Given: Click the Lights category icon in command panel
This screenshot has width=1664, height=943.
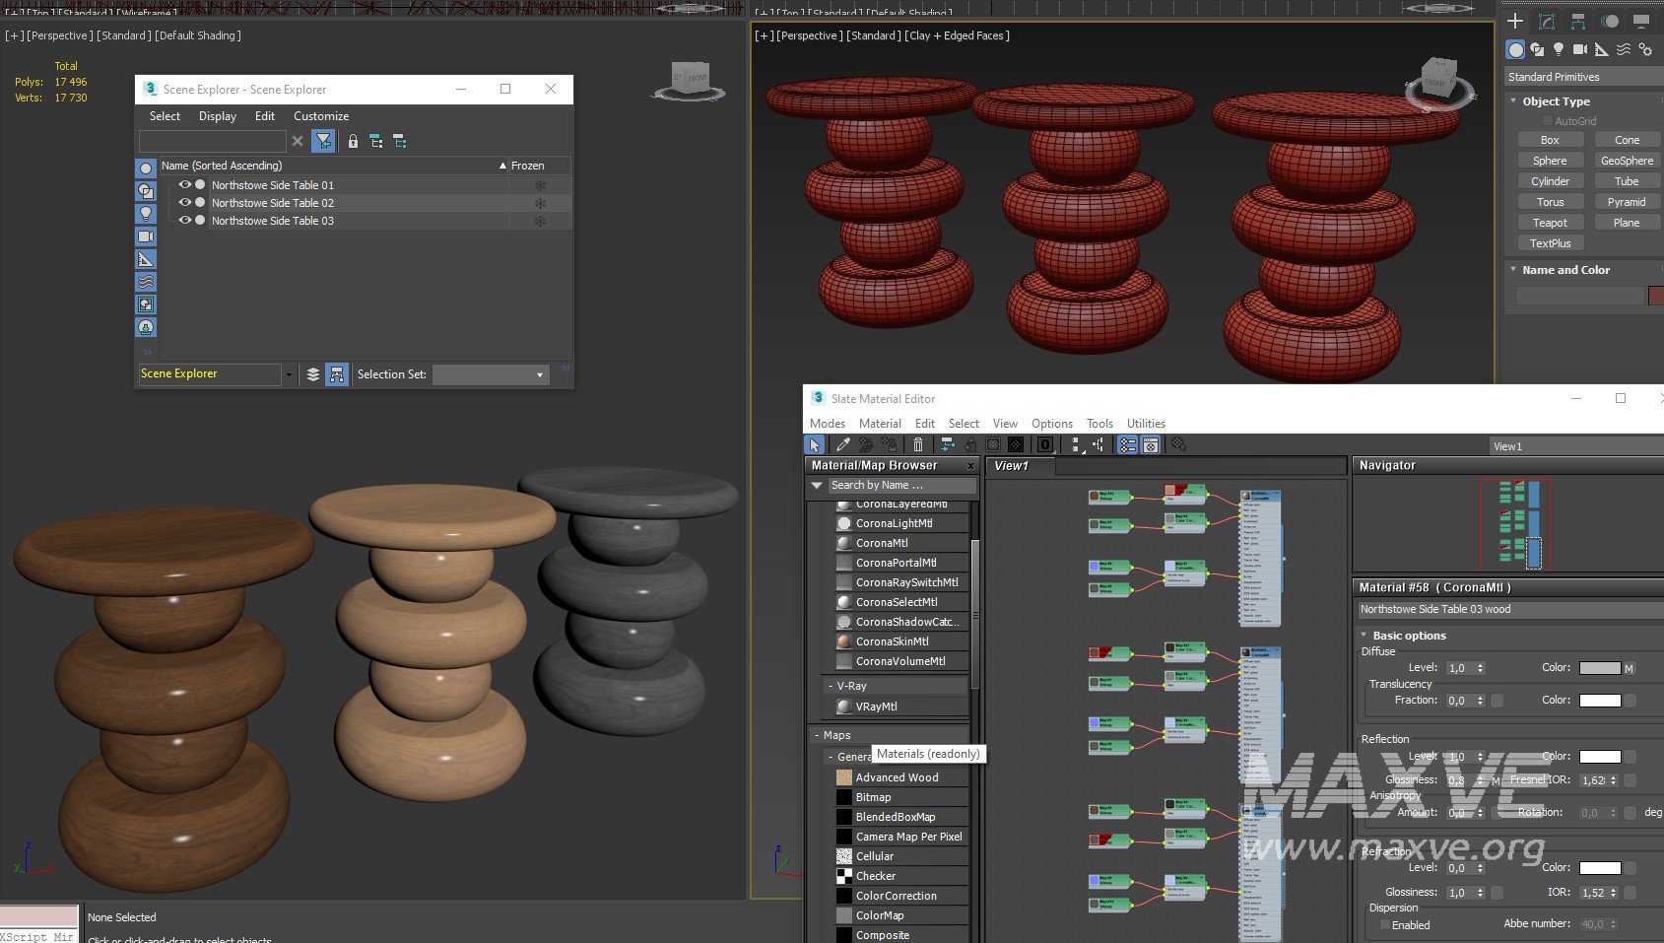Looking at the screenshot, I should (x=1558, y=49).
